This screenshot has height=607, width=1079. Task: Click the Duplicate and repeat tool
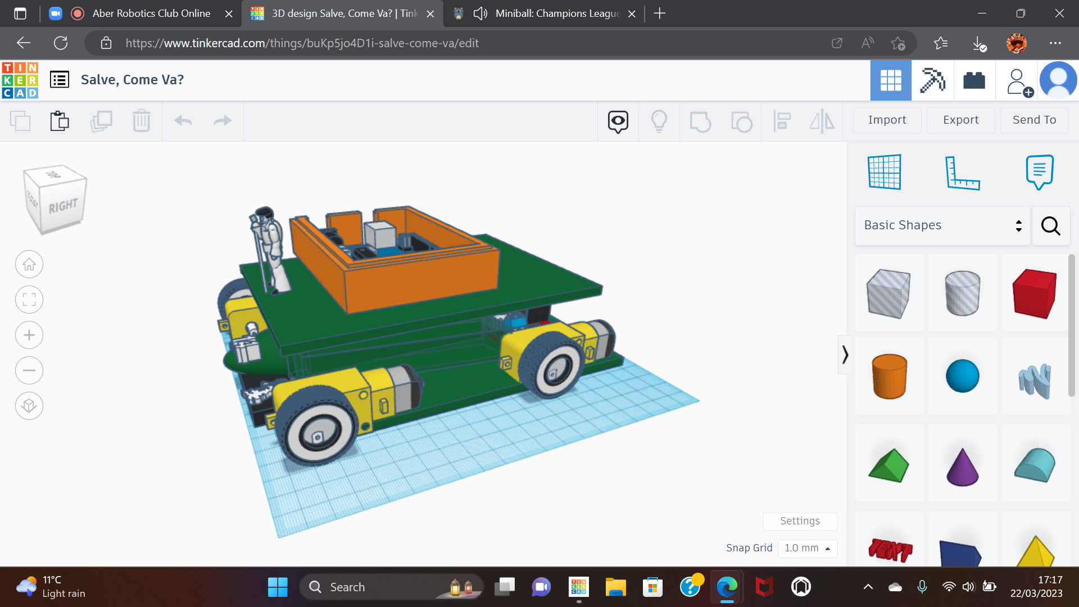pos(101,121)
